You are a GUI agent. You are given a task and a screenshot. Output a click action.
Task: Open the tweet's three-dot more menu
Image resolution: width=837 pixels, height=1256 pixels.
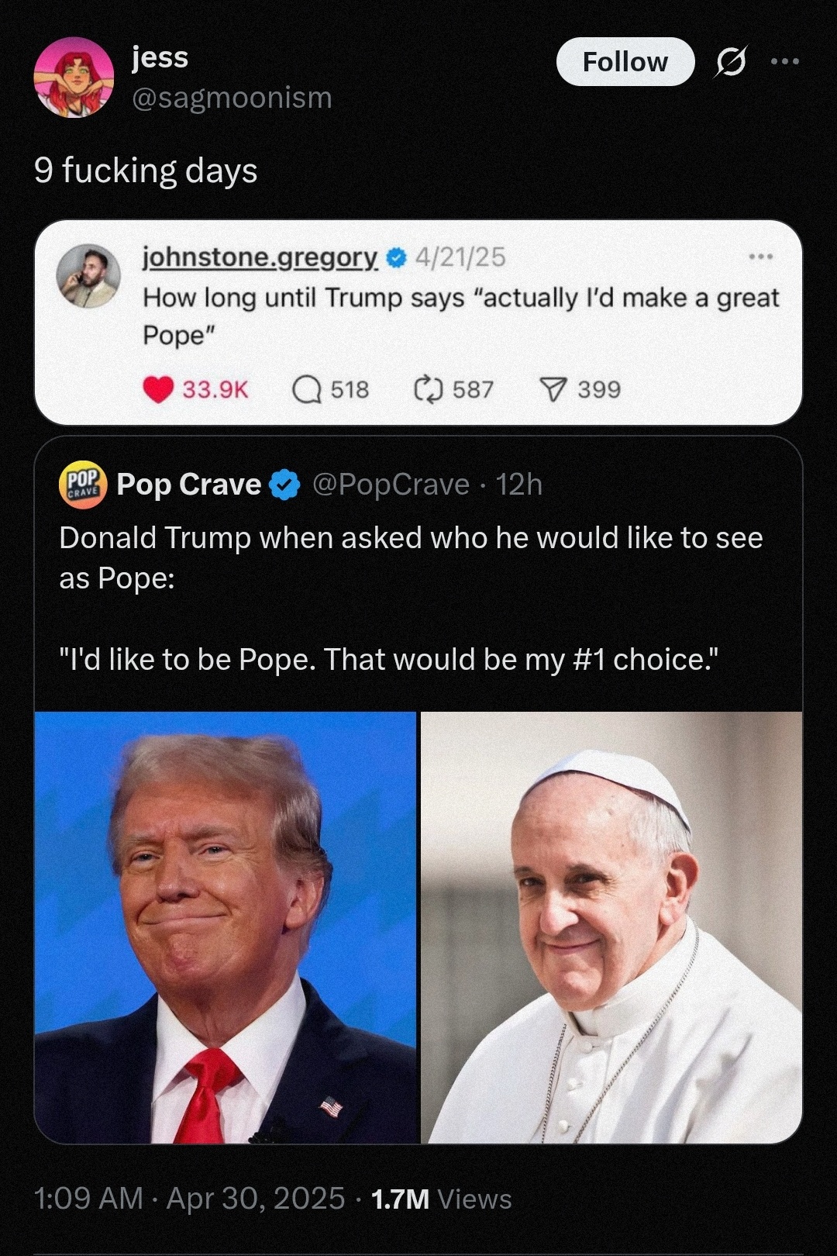click(x=784, y=62)
